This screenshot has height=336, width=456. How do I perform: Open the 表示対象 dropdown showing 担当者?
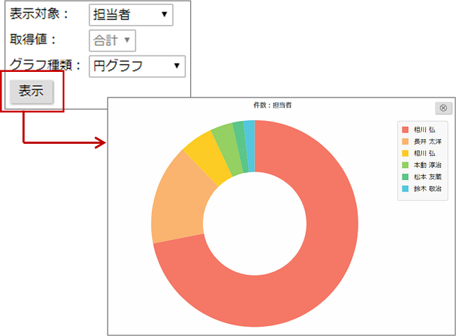click(131, 15)
